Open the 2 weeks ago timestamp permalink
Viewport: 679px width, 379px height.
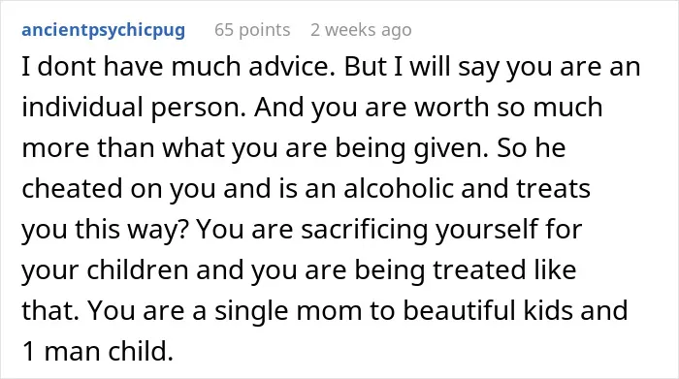coord(361,30)
